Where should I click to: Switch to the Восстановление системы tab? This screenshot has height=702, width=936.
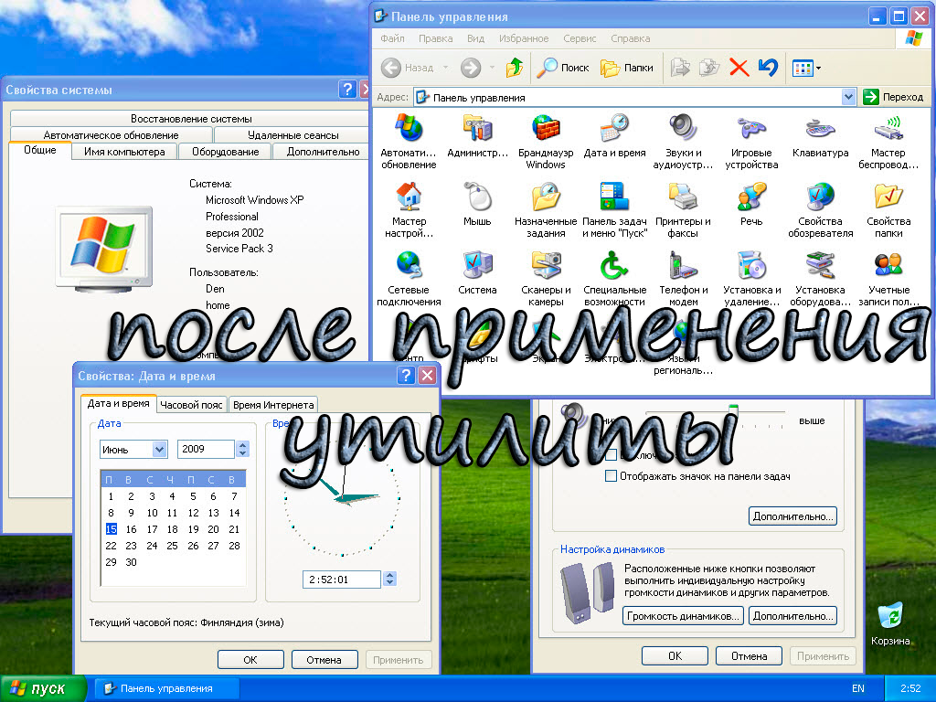click(x=191, y=118)
